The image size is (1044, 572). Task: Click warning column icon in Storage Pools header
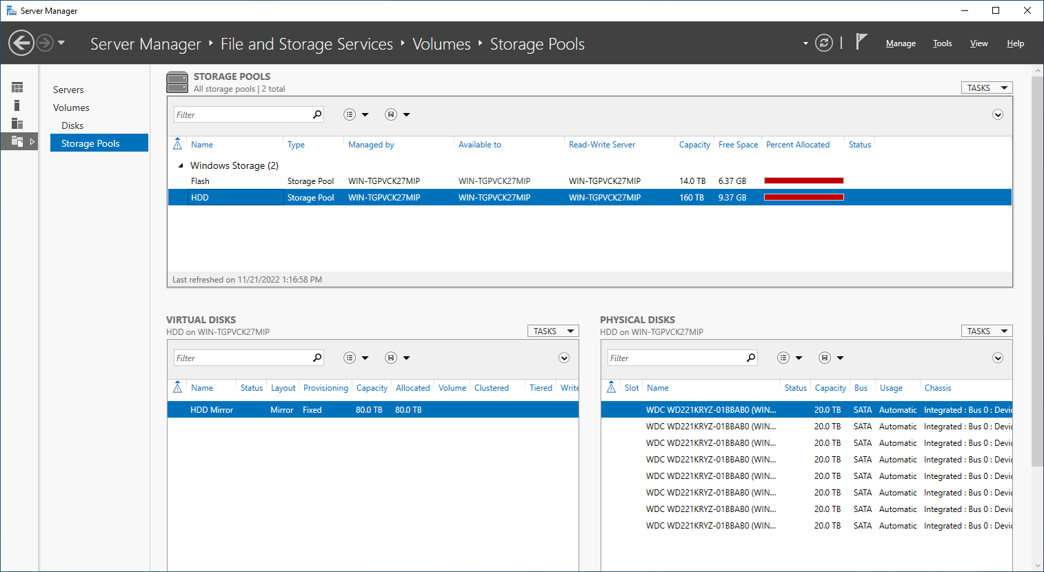(177, 144)
